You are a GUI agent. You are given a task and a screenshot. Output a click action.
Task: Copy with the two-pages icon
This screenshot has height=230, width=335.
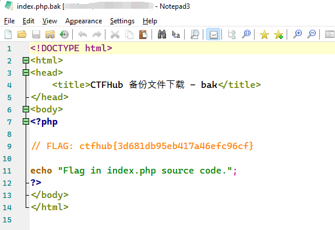tap(129, 34)
